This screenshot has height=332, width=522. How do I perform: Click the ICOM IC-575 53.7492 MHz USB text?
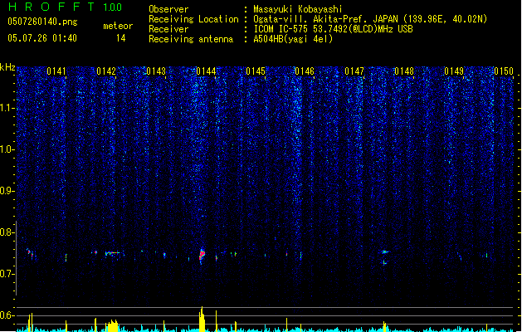[334, 29]
